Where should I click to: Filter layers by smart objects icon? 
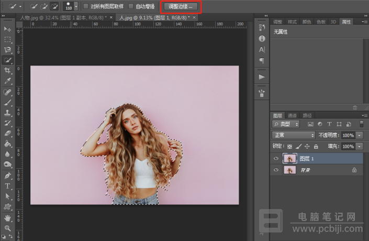pos(349,124)
